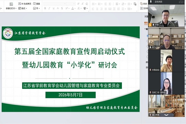Expand participant list with down chevron
Viewport: 186px width, 124px height.
[x=166, y=115]
